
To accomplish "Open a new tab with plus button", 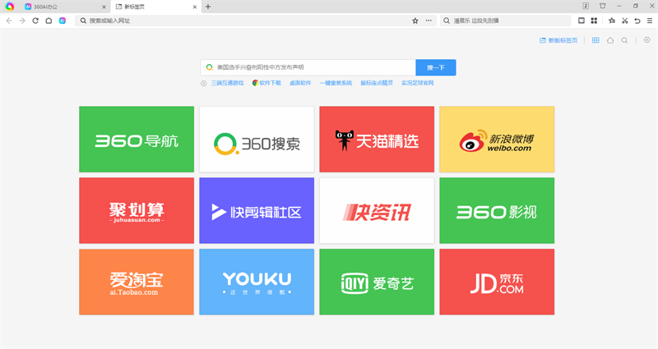I will point(208,7).
